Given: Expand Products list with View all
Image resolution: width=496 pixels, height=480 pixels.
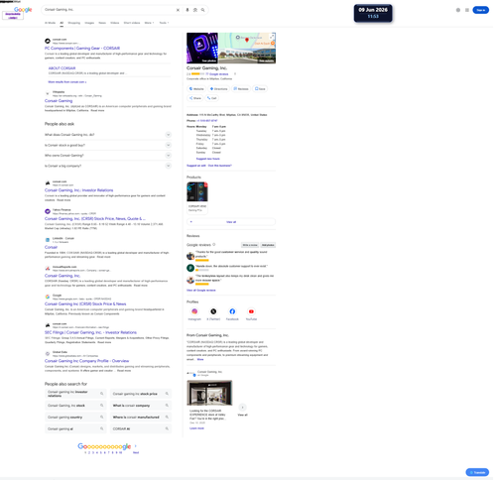Looking at the screenshot, I should (231, 222).
